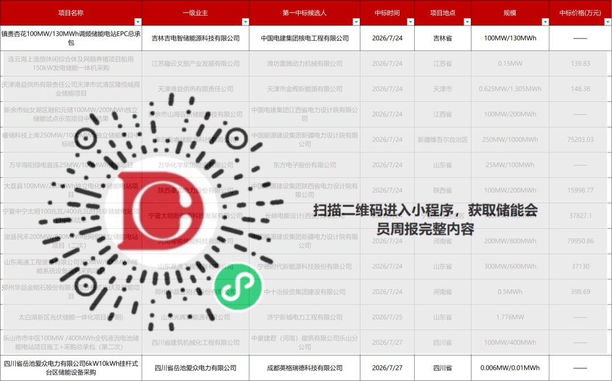Select the 37827.1 price cell
Viewport: 612px width, 381px height.
point(580,216)
